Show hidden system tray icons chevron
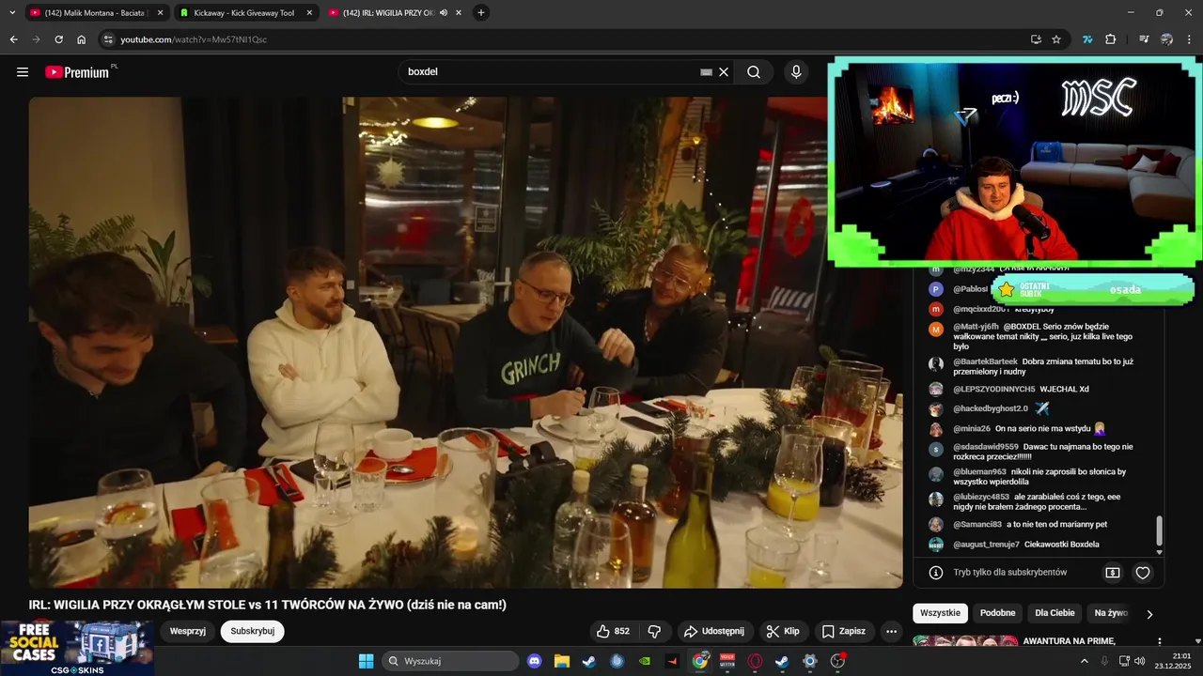This screenshot has height=676, width=1203. pyautogui.click(x=1084, y=661)
